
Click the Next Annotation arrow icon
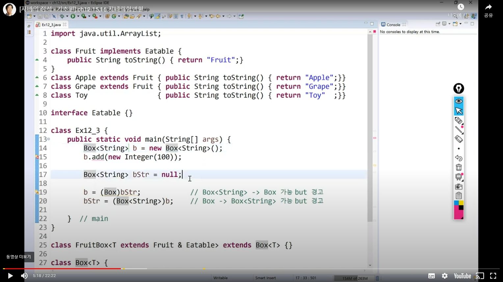(190, 16)
